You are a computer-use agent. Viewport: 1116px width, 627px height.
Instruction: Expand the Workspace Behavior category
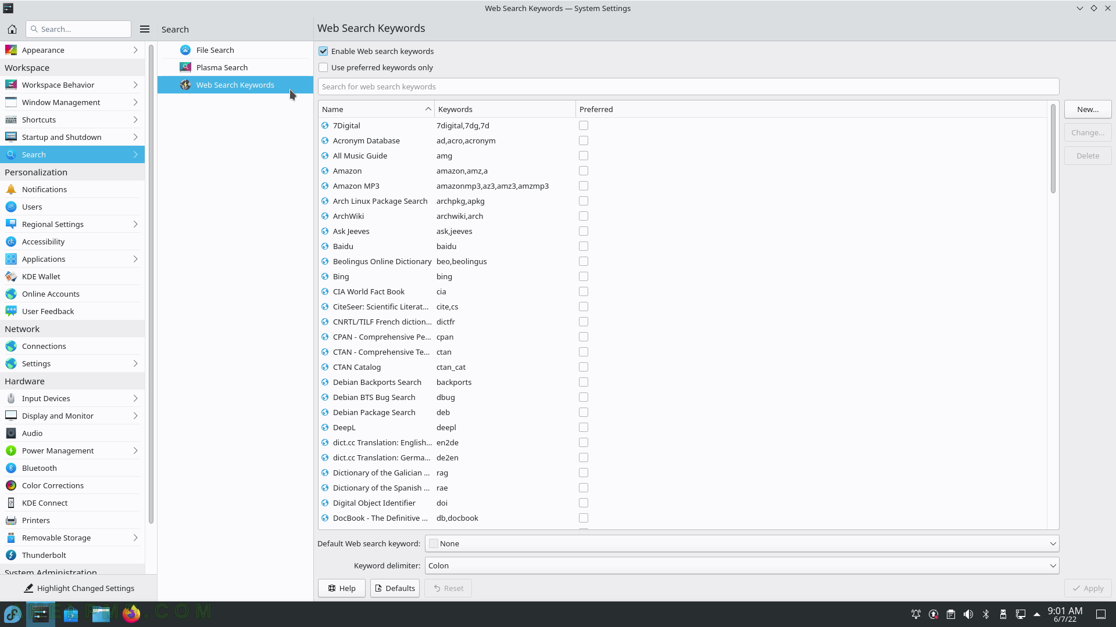point(135,85)
